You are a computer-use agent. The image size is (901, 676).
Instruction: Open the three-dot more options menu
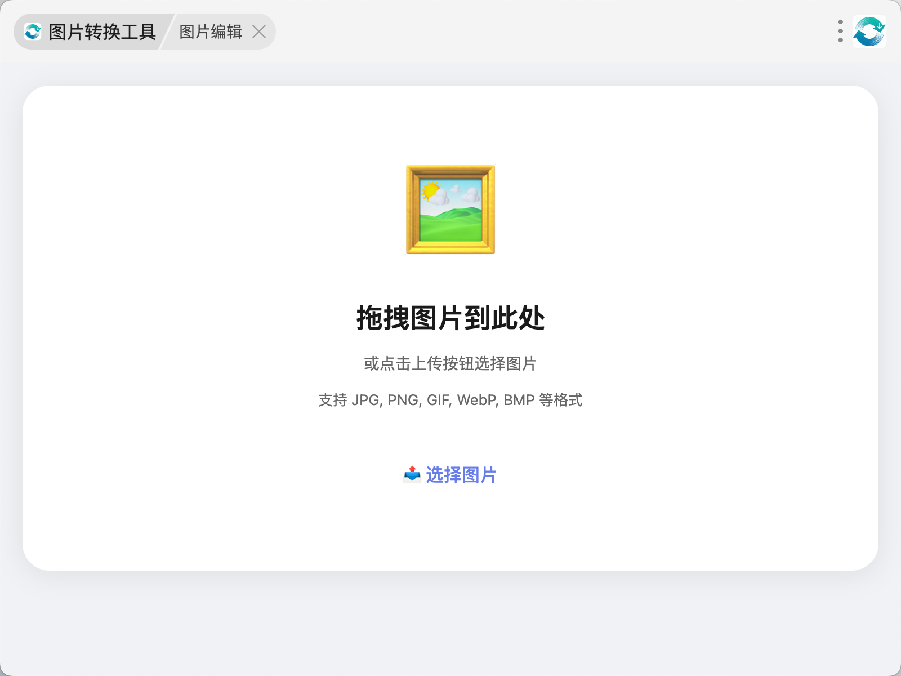point(840,32)
